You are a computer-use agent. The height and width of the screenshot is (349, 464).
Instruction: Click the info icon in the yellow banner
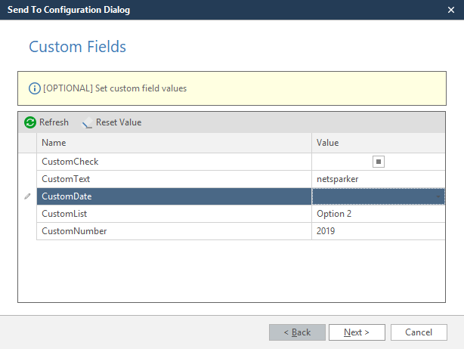(x=34, y=88)
